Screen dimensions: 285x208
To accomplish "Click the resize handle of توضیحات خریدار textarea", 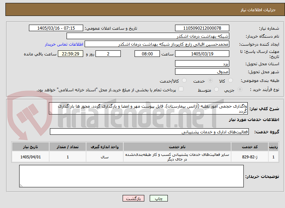I will coord(21,186).
